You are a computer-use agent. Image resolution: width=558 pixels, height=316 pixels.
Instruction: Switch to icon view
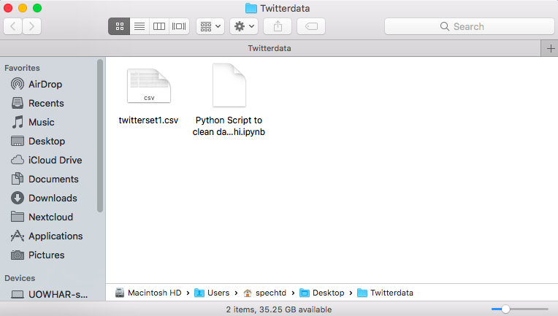(119, 26)
